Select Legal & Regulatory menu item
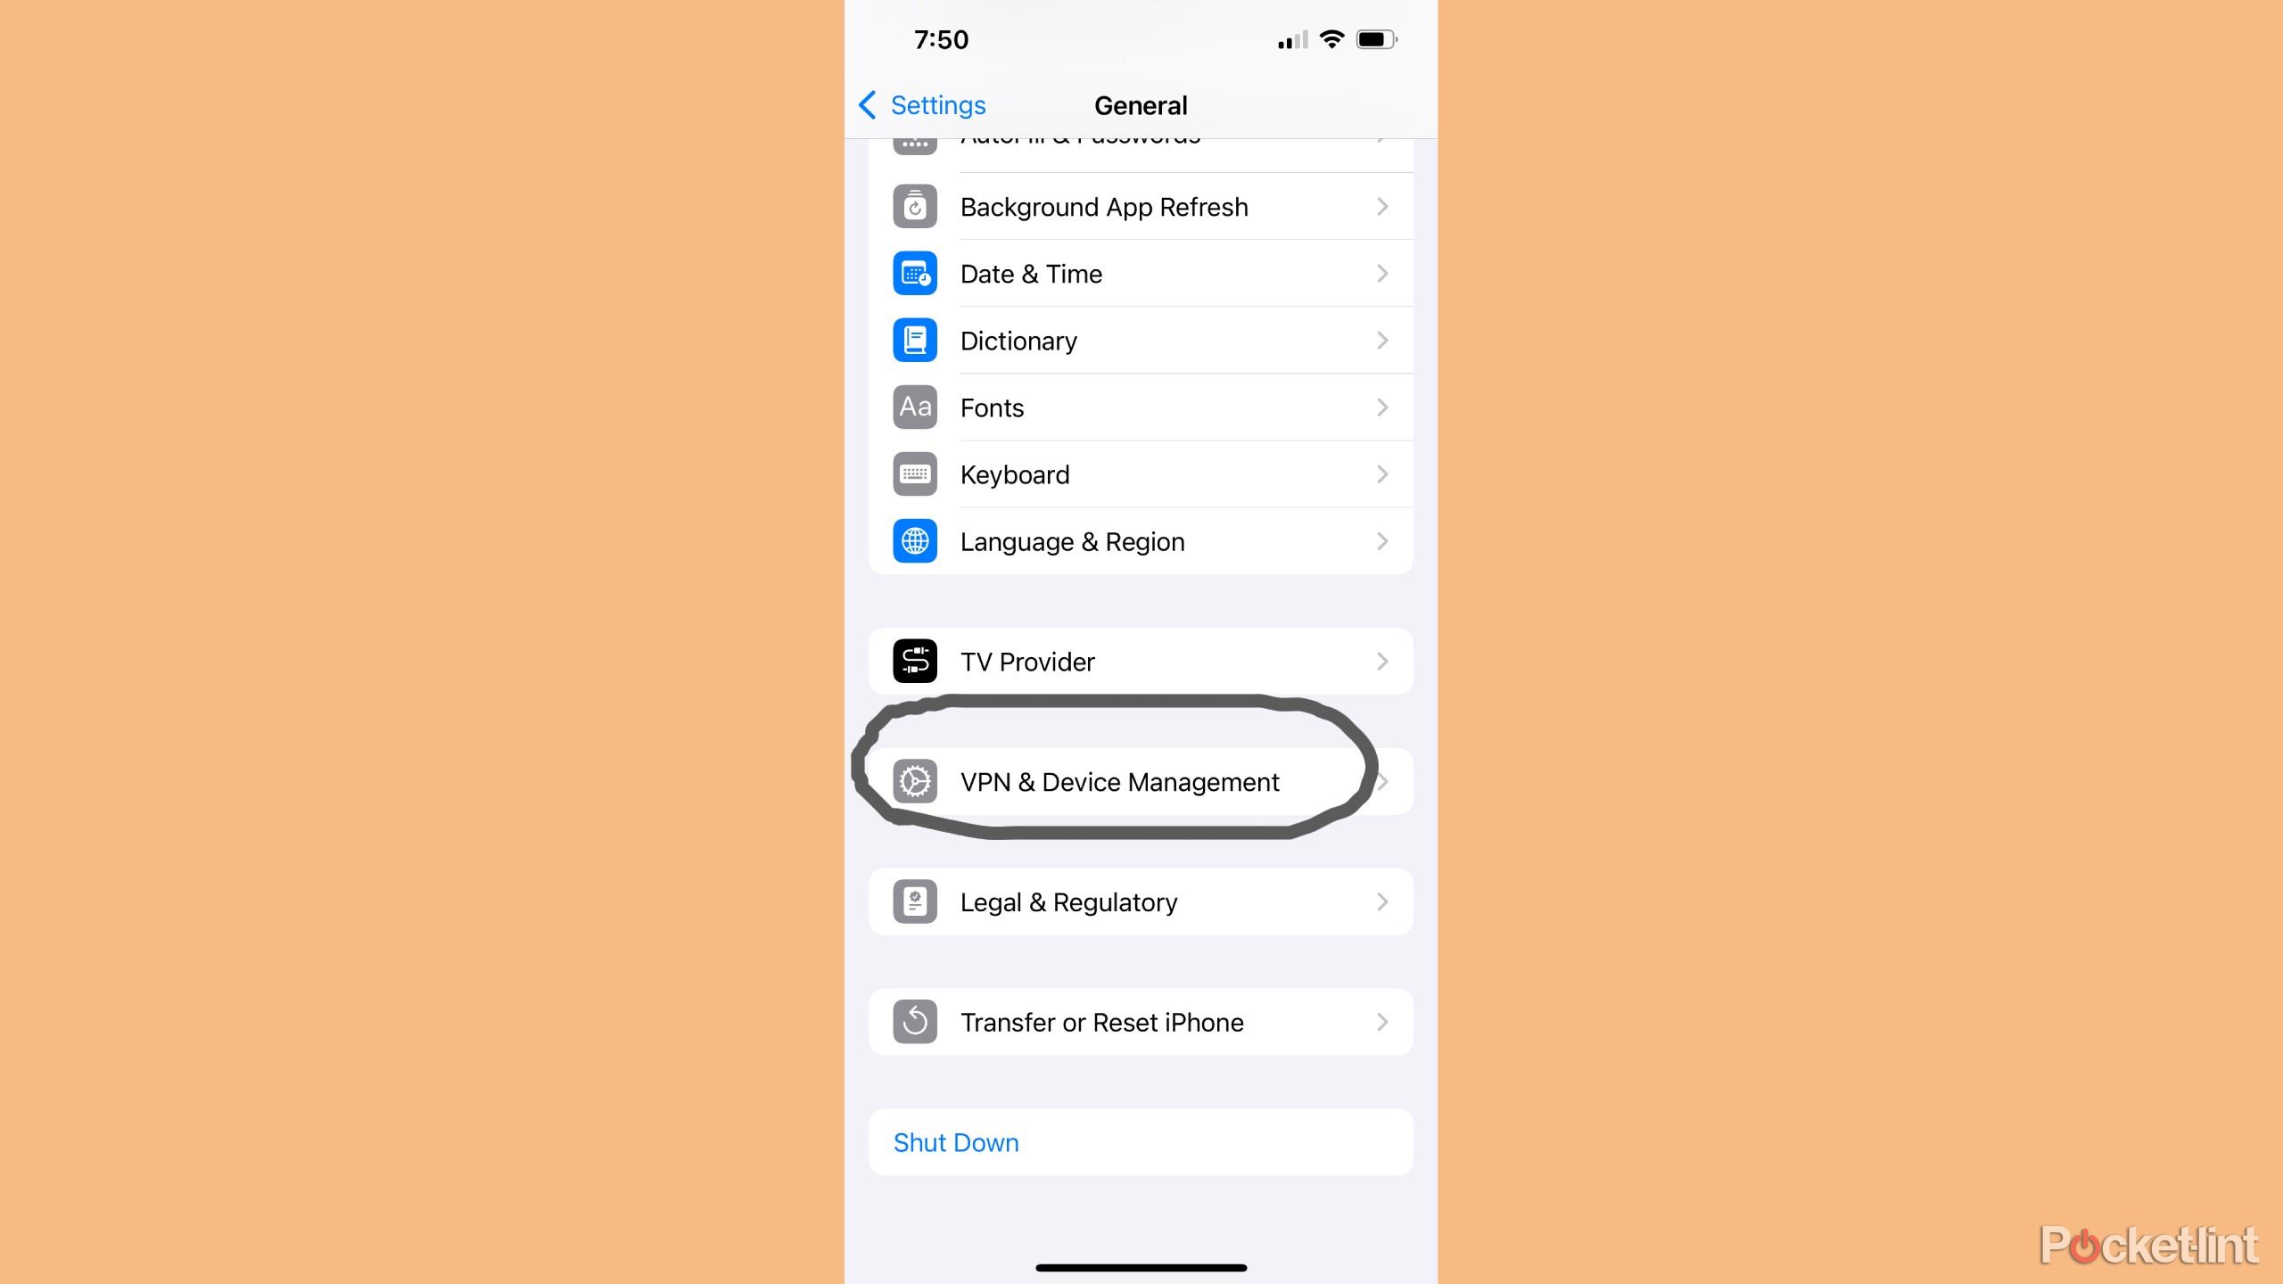Image resolution: width=2283 pixels, height=1284 pixels. (x=1141, y=901)
